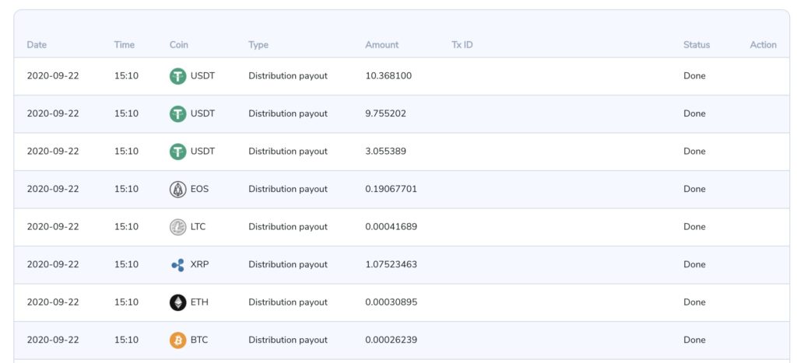Click the 0.00026239 amount in the BTC row
The height and width of the screenshot is (363, 797).
[x=391, y=340]
